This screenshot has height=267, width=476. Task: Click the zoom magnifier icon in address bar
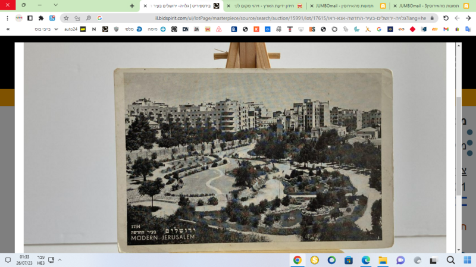tap(88, 18)
